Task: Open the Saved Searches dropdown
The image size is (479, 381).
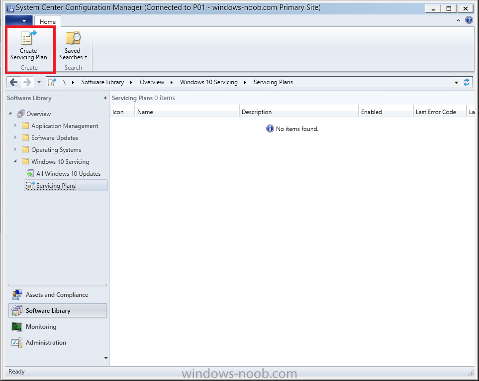Action: [73, 45]
